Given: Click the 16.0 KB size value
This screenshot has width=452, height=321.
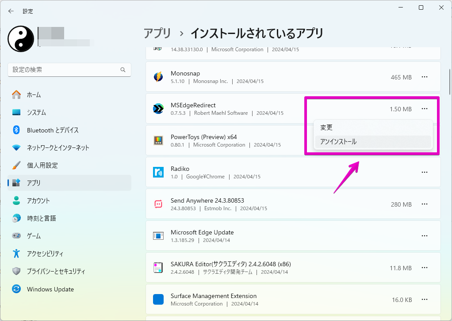Looking at the screenshot, I should [402, 300].
